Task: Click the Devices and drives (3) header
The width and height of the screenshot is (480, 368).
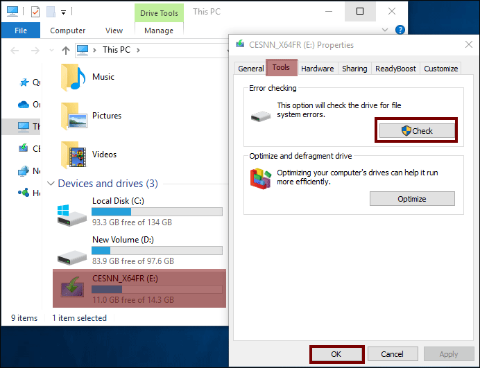Action: pos(108,184)
